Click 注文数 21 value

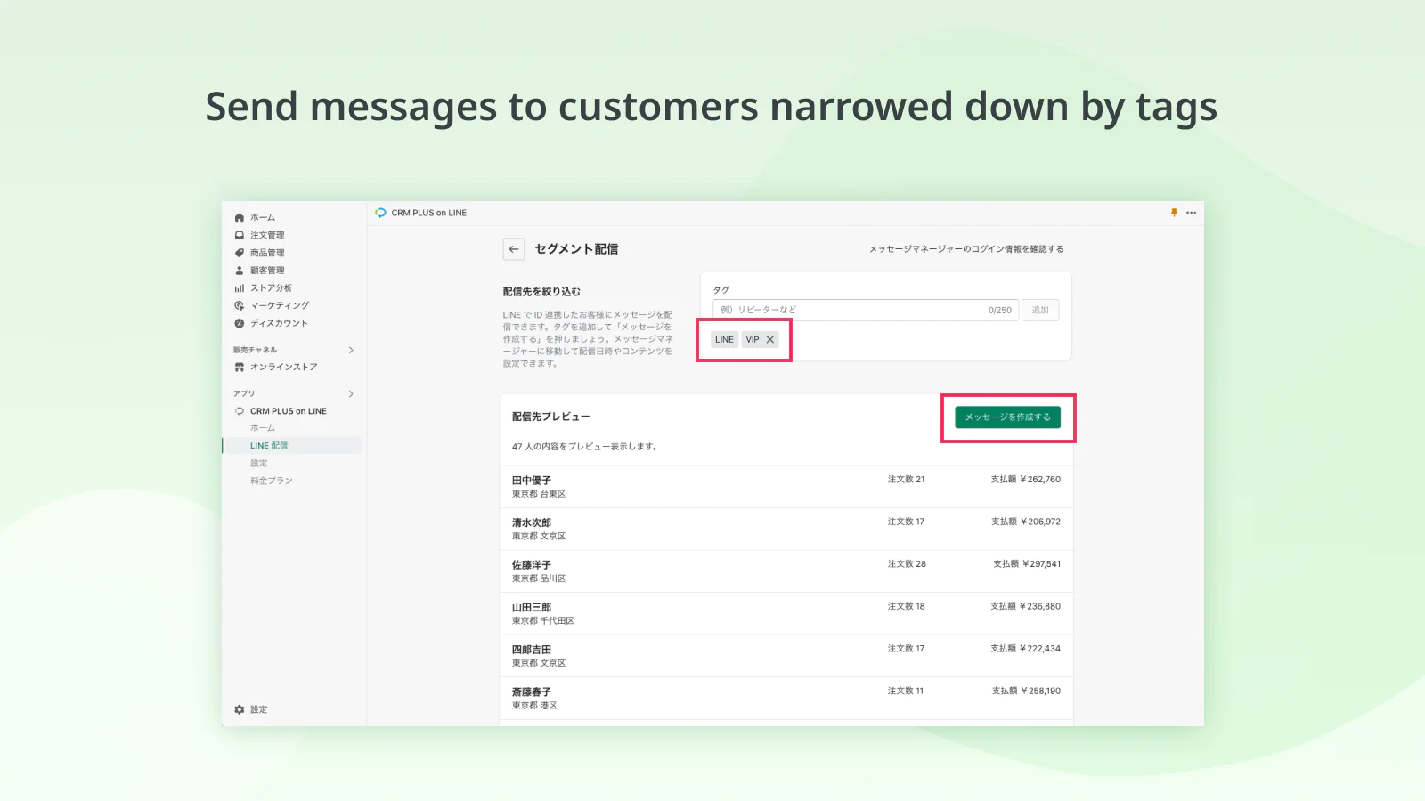point(906,480)
